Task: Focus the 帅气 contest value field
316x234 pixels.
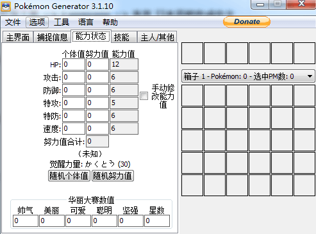Action: [x=26, y=221]
